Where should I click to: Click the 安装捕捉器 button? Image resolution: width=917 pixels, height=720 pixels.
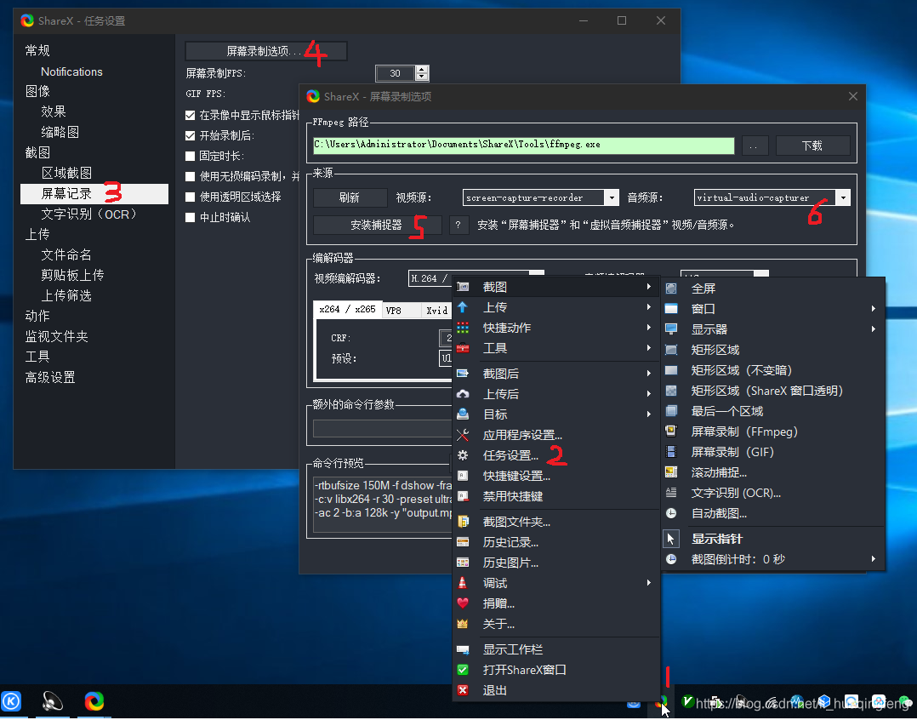[377, 225]
